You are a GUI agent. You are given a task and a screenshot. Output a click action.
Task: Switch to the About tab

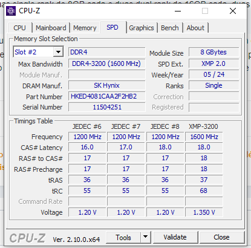(x=195, y=28)
